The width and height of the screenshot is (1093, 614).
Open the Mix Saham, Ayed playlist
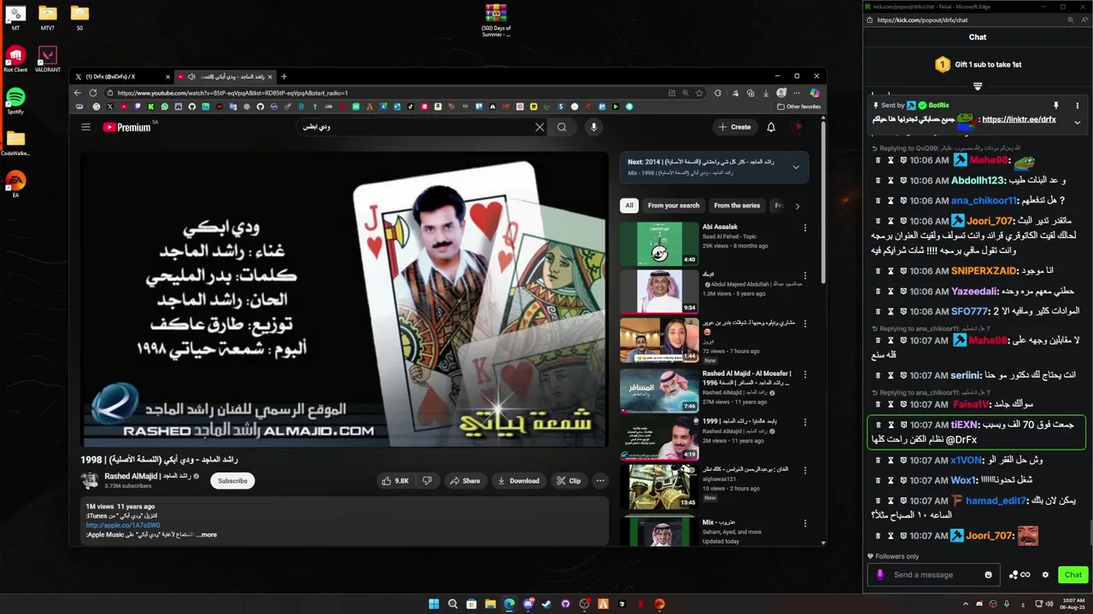(x=659, y=530)
